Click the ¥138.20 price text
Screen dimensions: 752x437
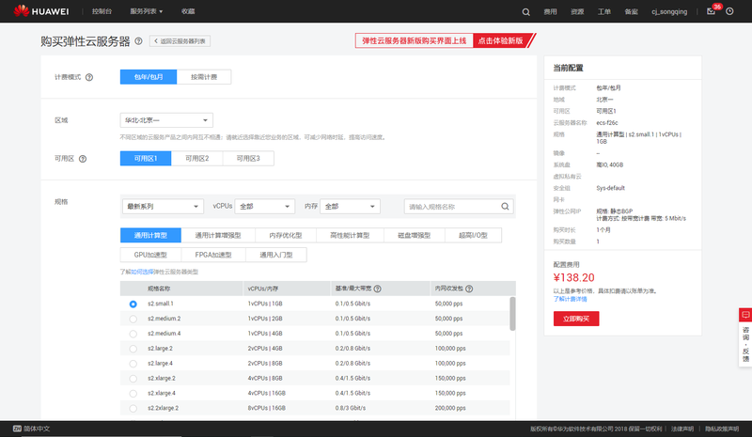coord(573,278)
